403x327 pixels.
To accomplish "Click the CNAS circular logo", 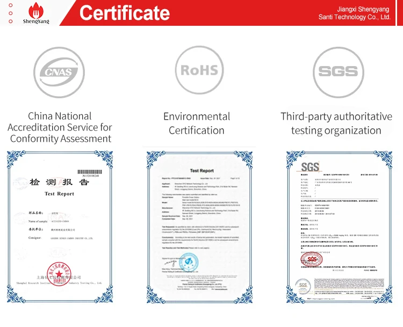I will point(59,72).
